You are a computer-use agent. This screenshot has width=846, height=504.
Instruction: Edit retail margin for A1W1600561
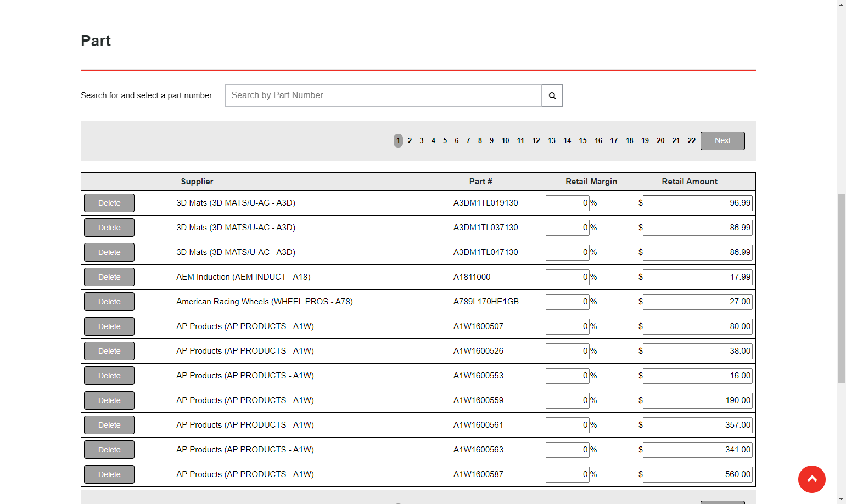pyautogui.click(x=567, y=425)
